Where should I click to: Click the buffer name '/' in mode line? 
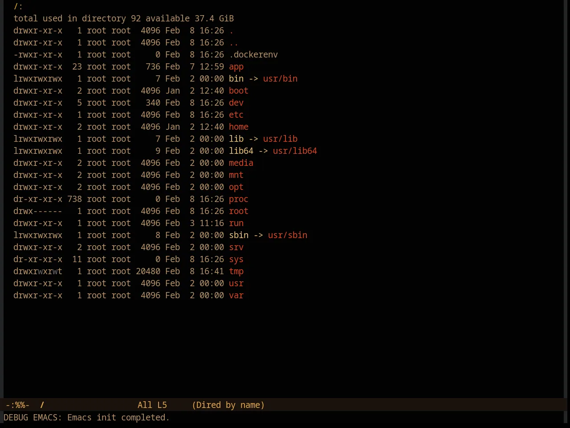[42, 405]
